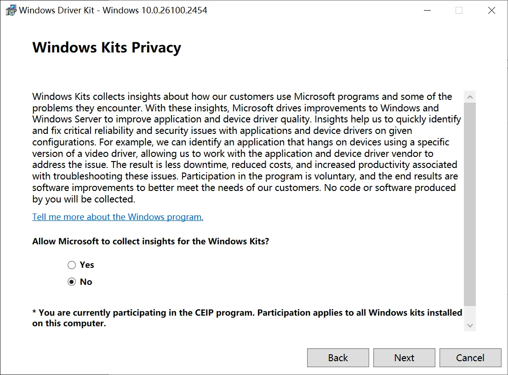This screenshot has width=508, height=375.
Task: Cancel the installation with the Cancel button
Action: [x=470, y=358]
